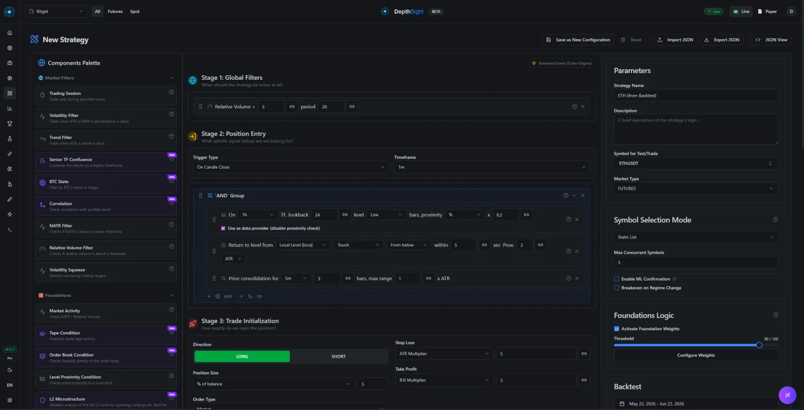Click Import JSON button
Image resolution: width=804 pixels, height=410 pixels.
[675, 40]
